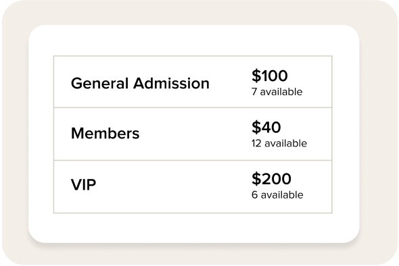Click the Members label text
Viewport: 399px width, 266px height.
[105, 133]
